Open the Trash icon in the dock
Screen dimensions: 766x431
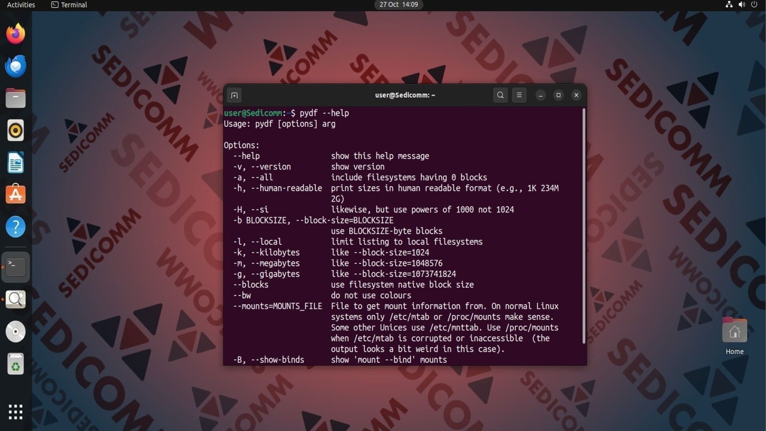16,364
